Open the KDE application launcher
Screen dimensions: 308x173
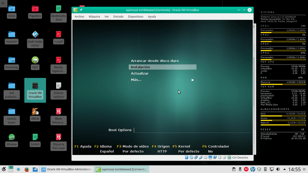(4, 169)
